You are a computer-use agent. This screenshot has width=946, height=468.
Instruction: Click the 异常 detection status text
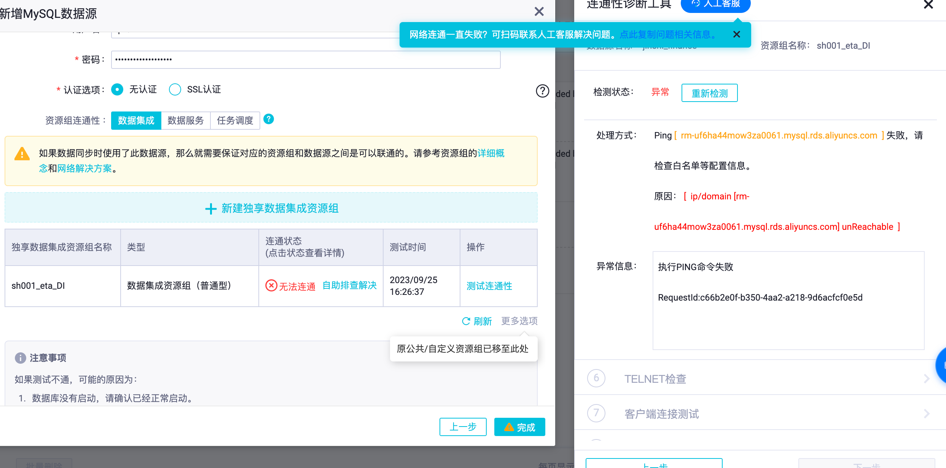click(660, 92)
